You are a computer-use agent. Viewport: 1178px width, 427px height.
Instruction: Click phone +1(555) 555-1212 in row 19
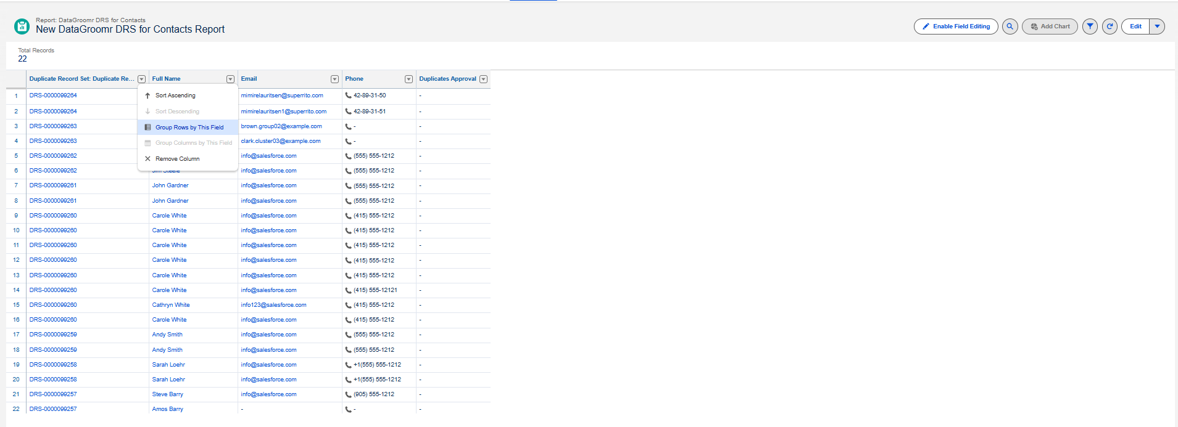[377, 365]
